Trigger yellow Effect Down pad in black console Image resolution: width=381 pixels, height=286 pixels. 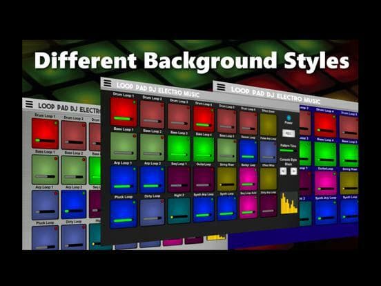pyautogui.click(x=268, y=125)
